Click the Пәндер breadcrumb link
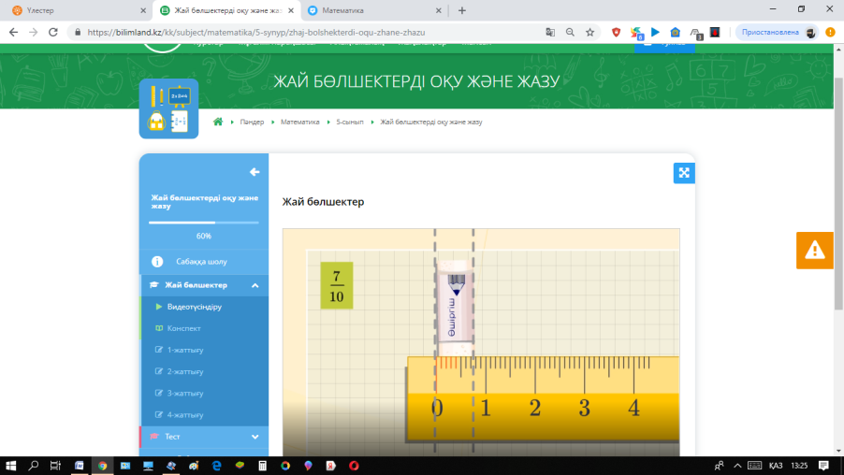 click(x=252, y=122)
